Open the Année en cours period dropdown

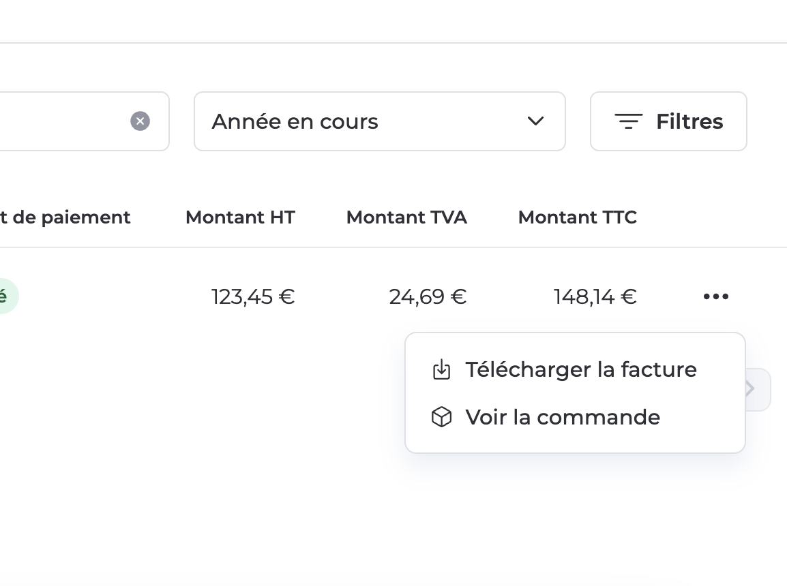[x=380, y=121]
